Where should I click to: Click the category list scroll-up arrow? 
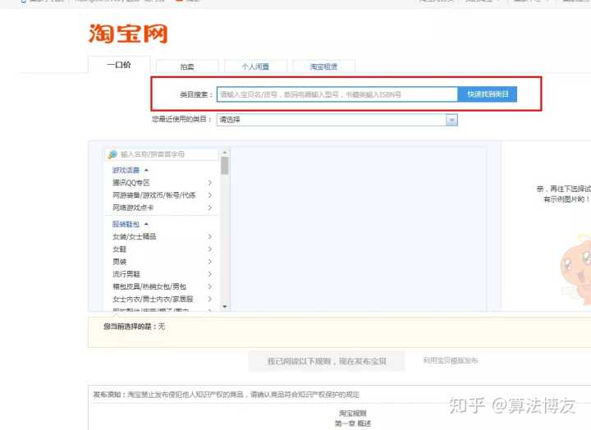coord(225,153)
